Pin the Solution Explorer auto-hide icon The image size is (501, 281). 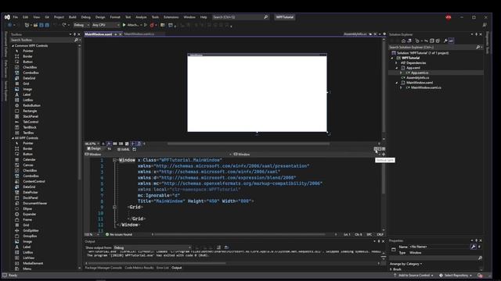(476, 34)
